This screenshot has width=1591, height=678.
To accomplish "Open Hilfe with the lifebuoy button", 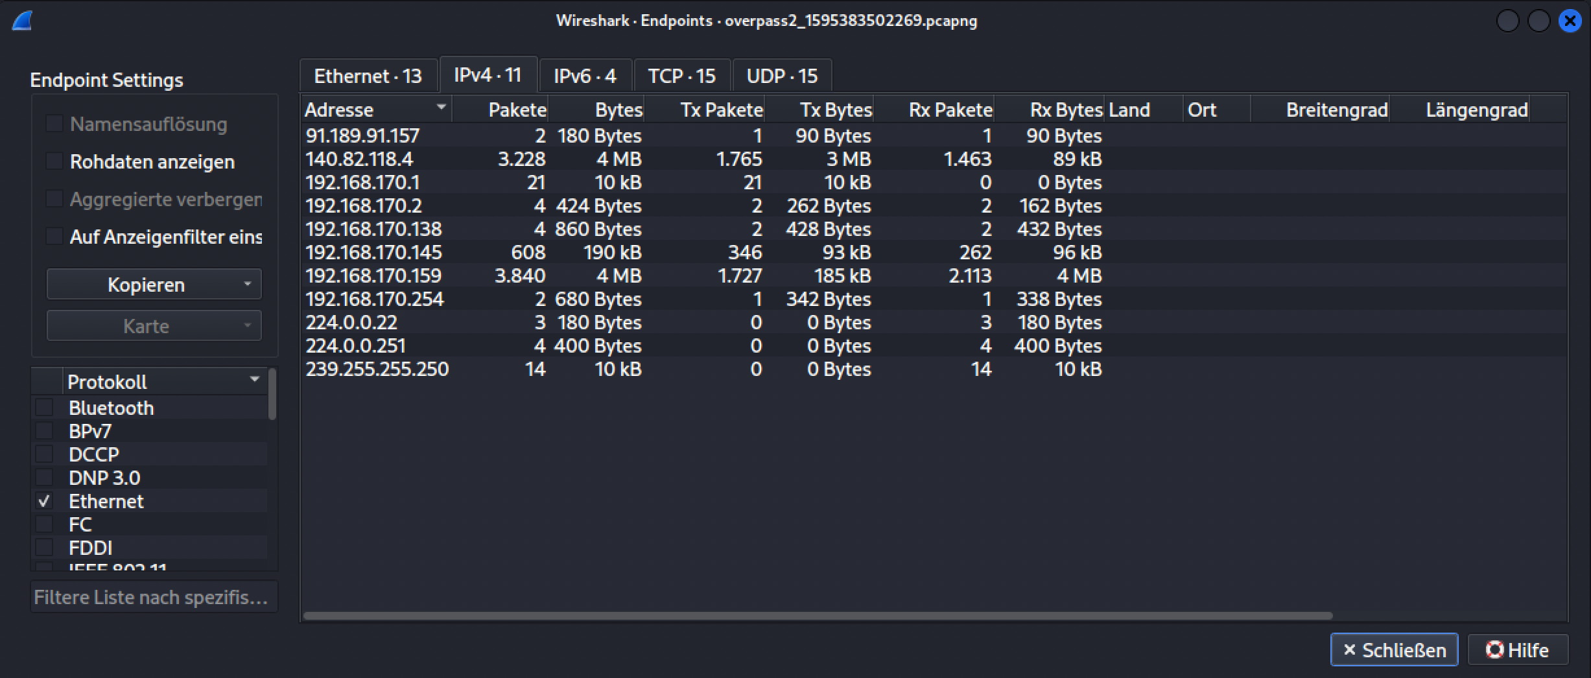I will 1518,649.
